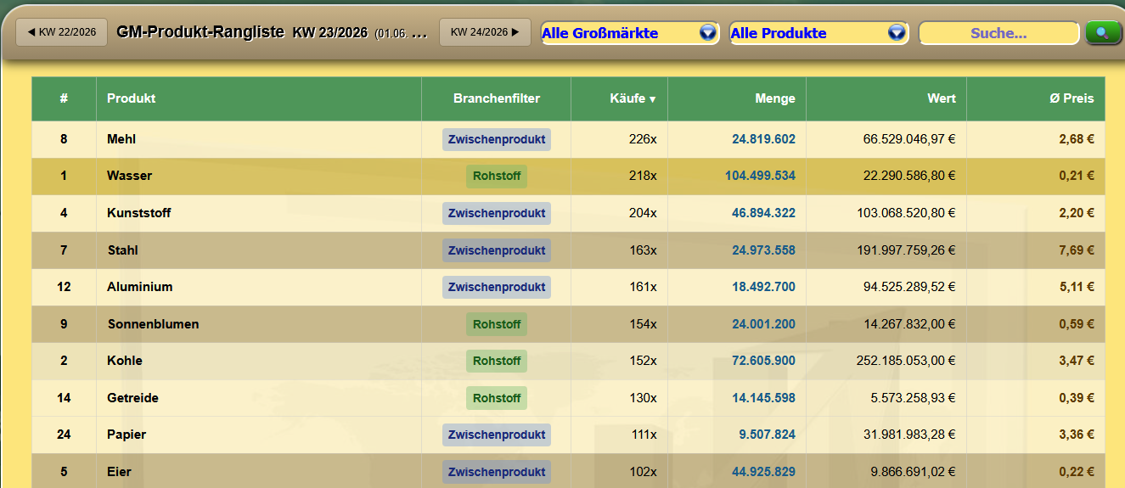Image resolution: width=1125 pixels, height=488 pixels.
Task: Click quantity 44.925.829 for Eier
Action: [x=763, y=472]
